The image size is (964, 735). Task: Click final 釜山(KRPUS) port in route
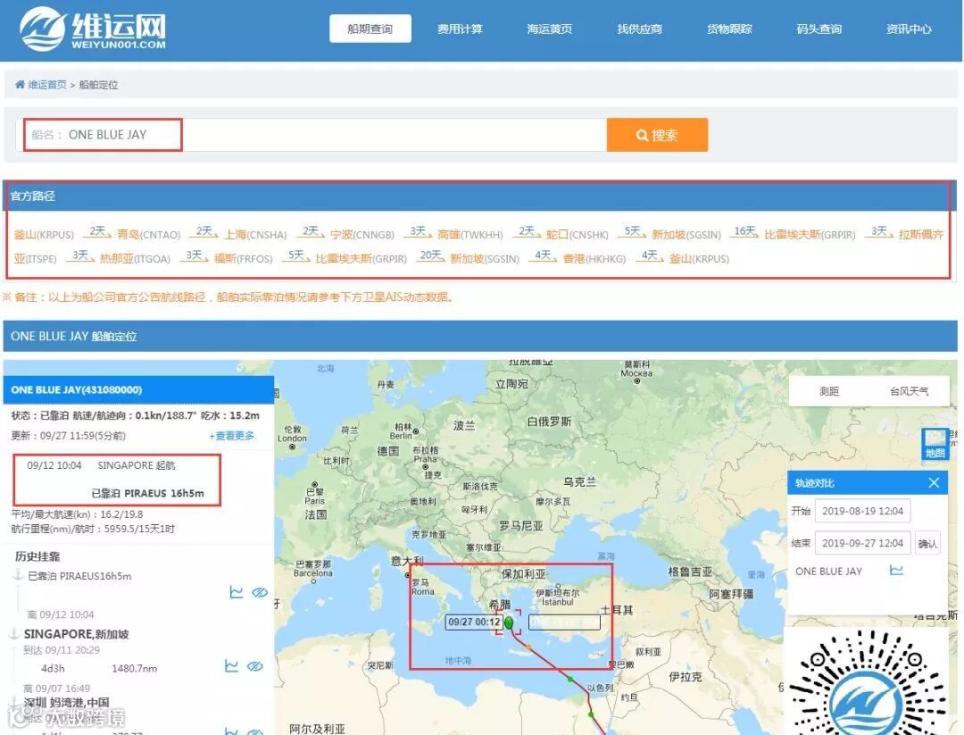pos(699,259)
